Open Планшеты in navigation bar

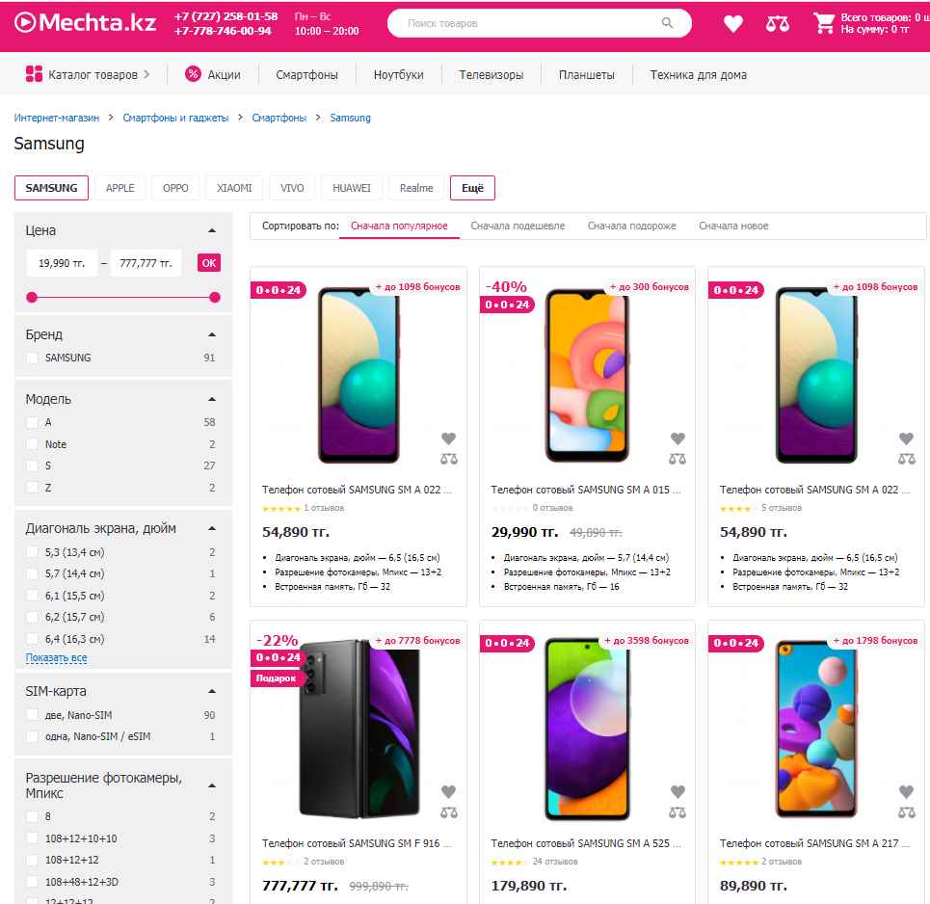[587, 75]
